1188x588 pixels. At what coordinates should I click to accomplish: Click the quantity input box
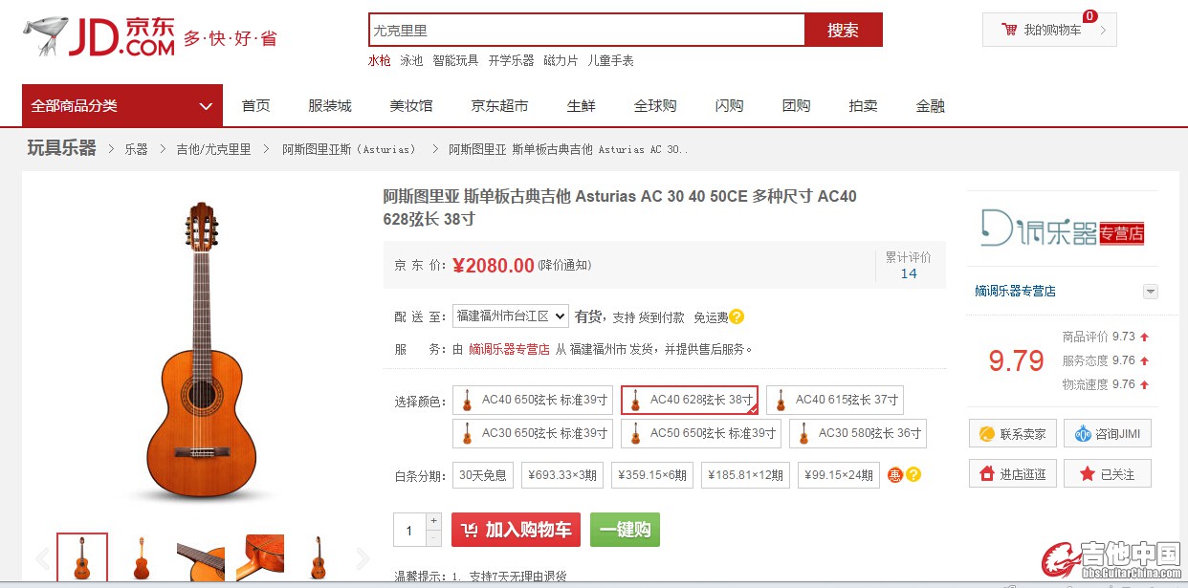[x=409, y=530]
